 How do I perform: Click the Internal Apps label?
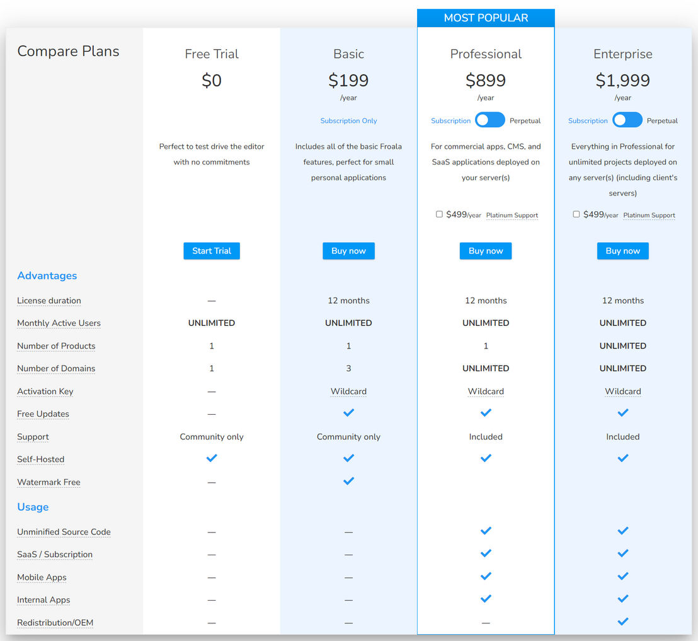point(43,600)
